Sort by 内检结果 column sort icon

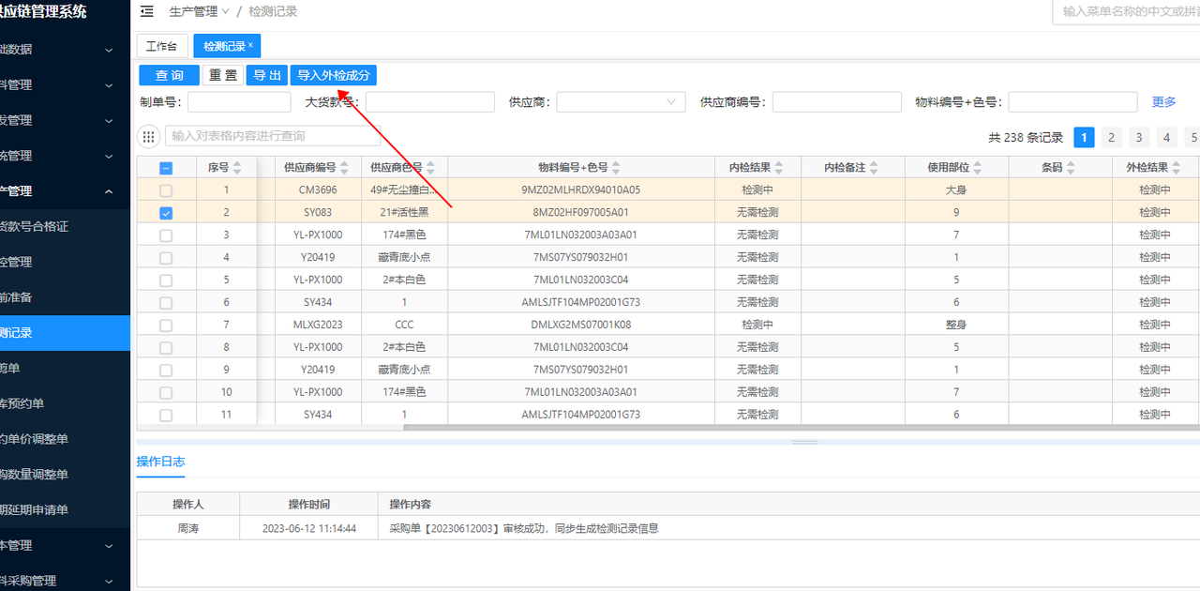(x=779, y=168)
